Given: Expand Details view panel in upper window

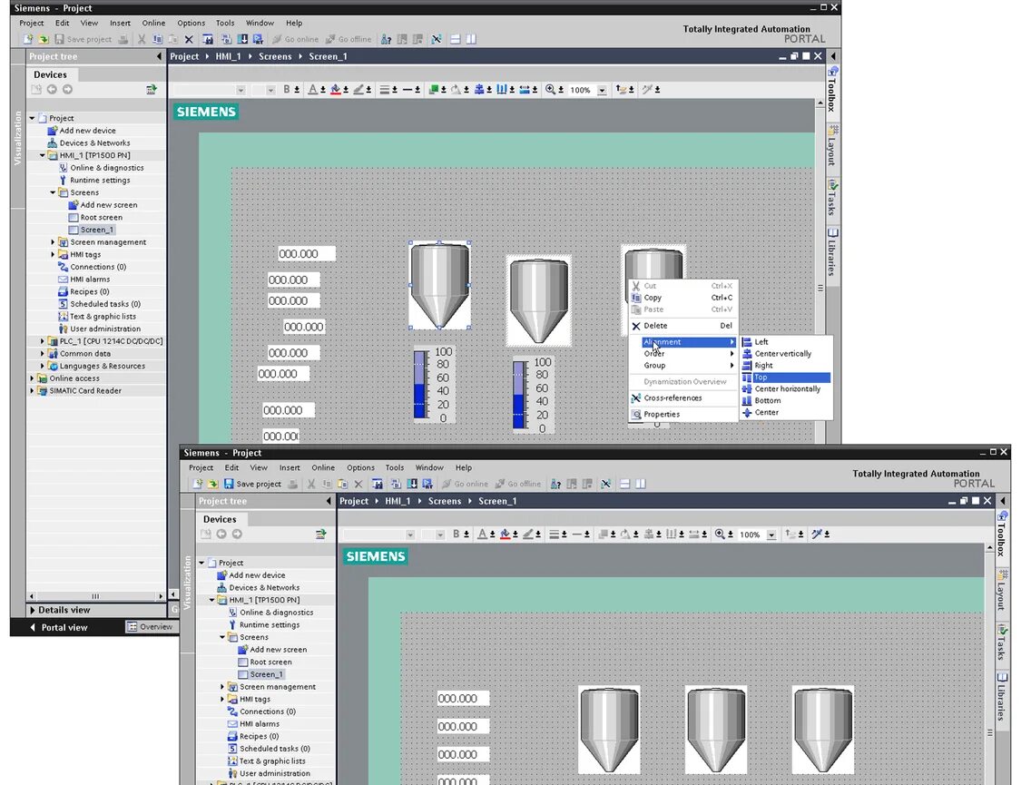Looking at the screenshot, I should tap(32, 610).
